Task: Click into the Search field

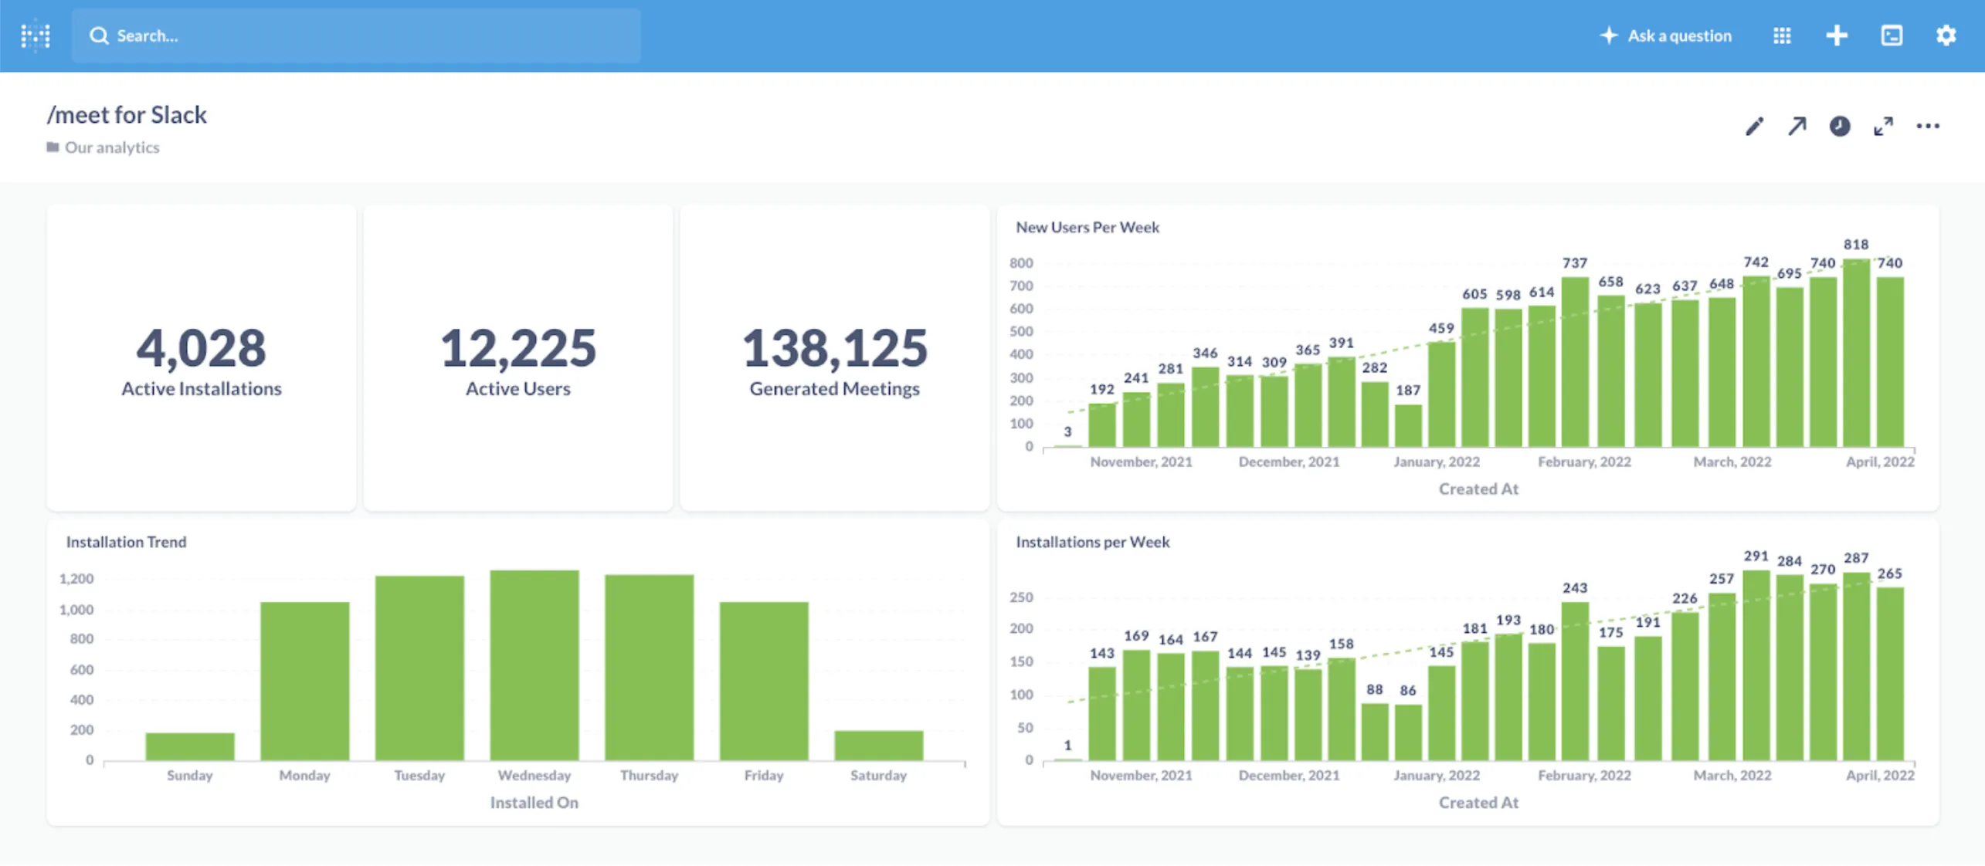Action: click(355, 36)
